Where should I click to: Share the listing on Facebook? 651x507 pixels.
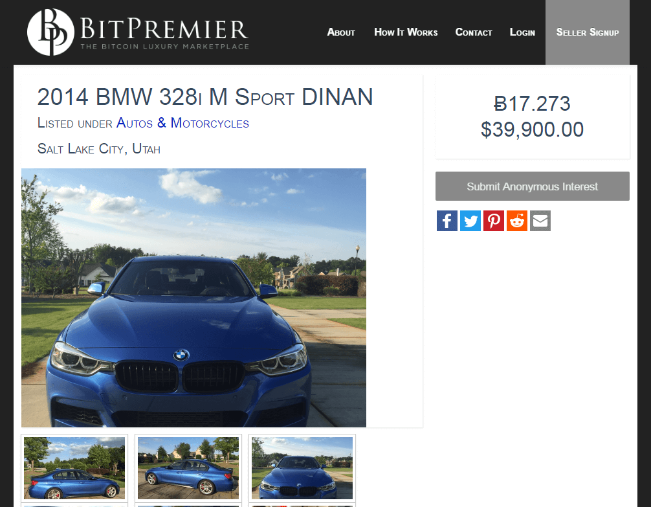[x=447, y=221]
